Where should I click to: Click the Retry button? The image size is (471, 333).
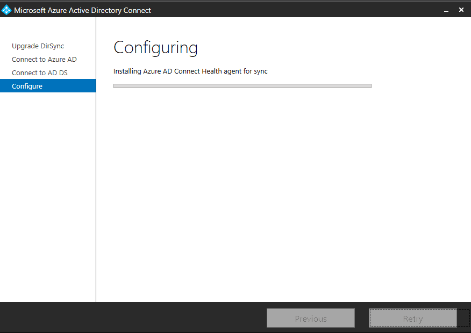[413, 318]
